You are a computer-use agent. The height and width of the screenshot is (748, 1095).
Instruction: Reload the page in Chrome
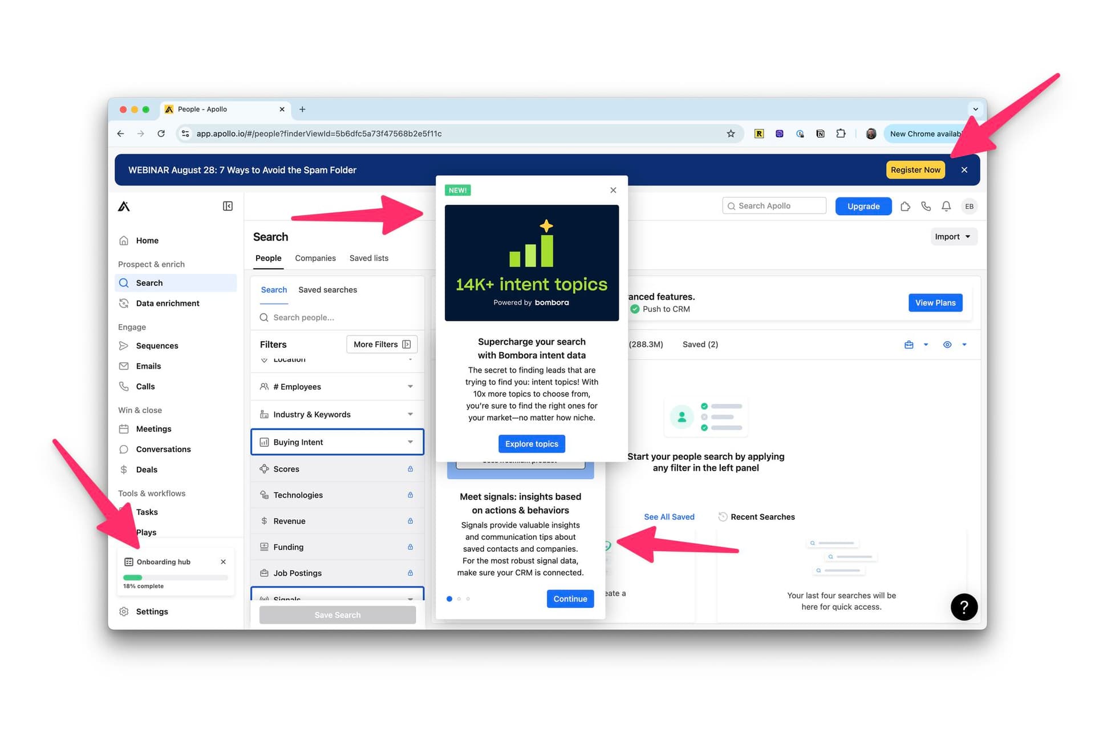pyautogui.click(x=161, y=134)
